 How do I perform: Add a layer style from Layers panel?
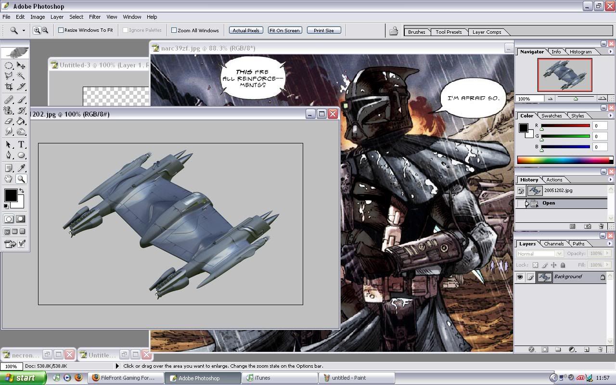532,350
